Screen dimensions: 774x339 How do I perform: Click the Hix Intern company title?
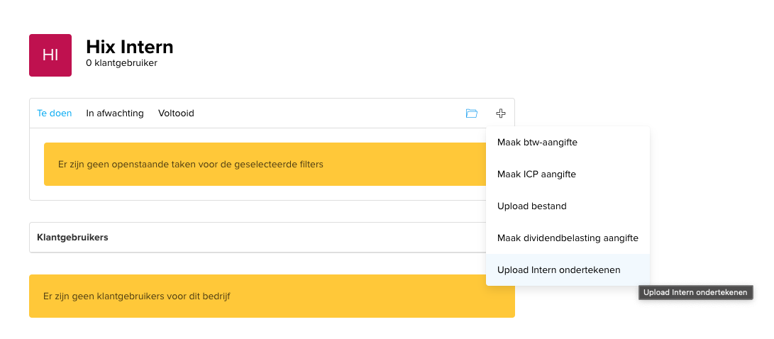tap(130, 47)
